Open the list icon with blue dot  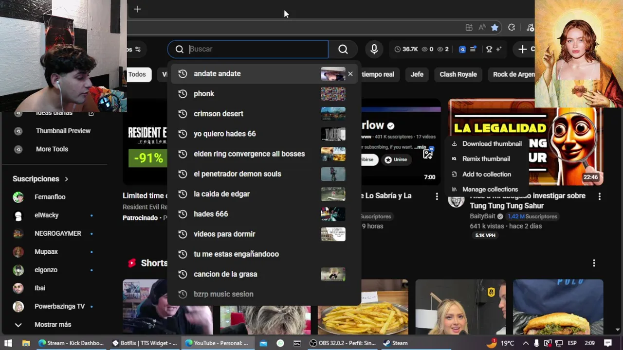pos(473,49)
